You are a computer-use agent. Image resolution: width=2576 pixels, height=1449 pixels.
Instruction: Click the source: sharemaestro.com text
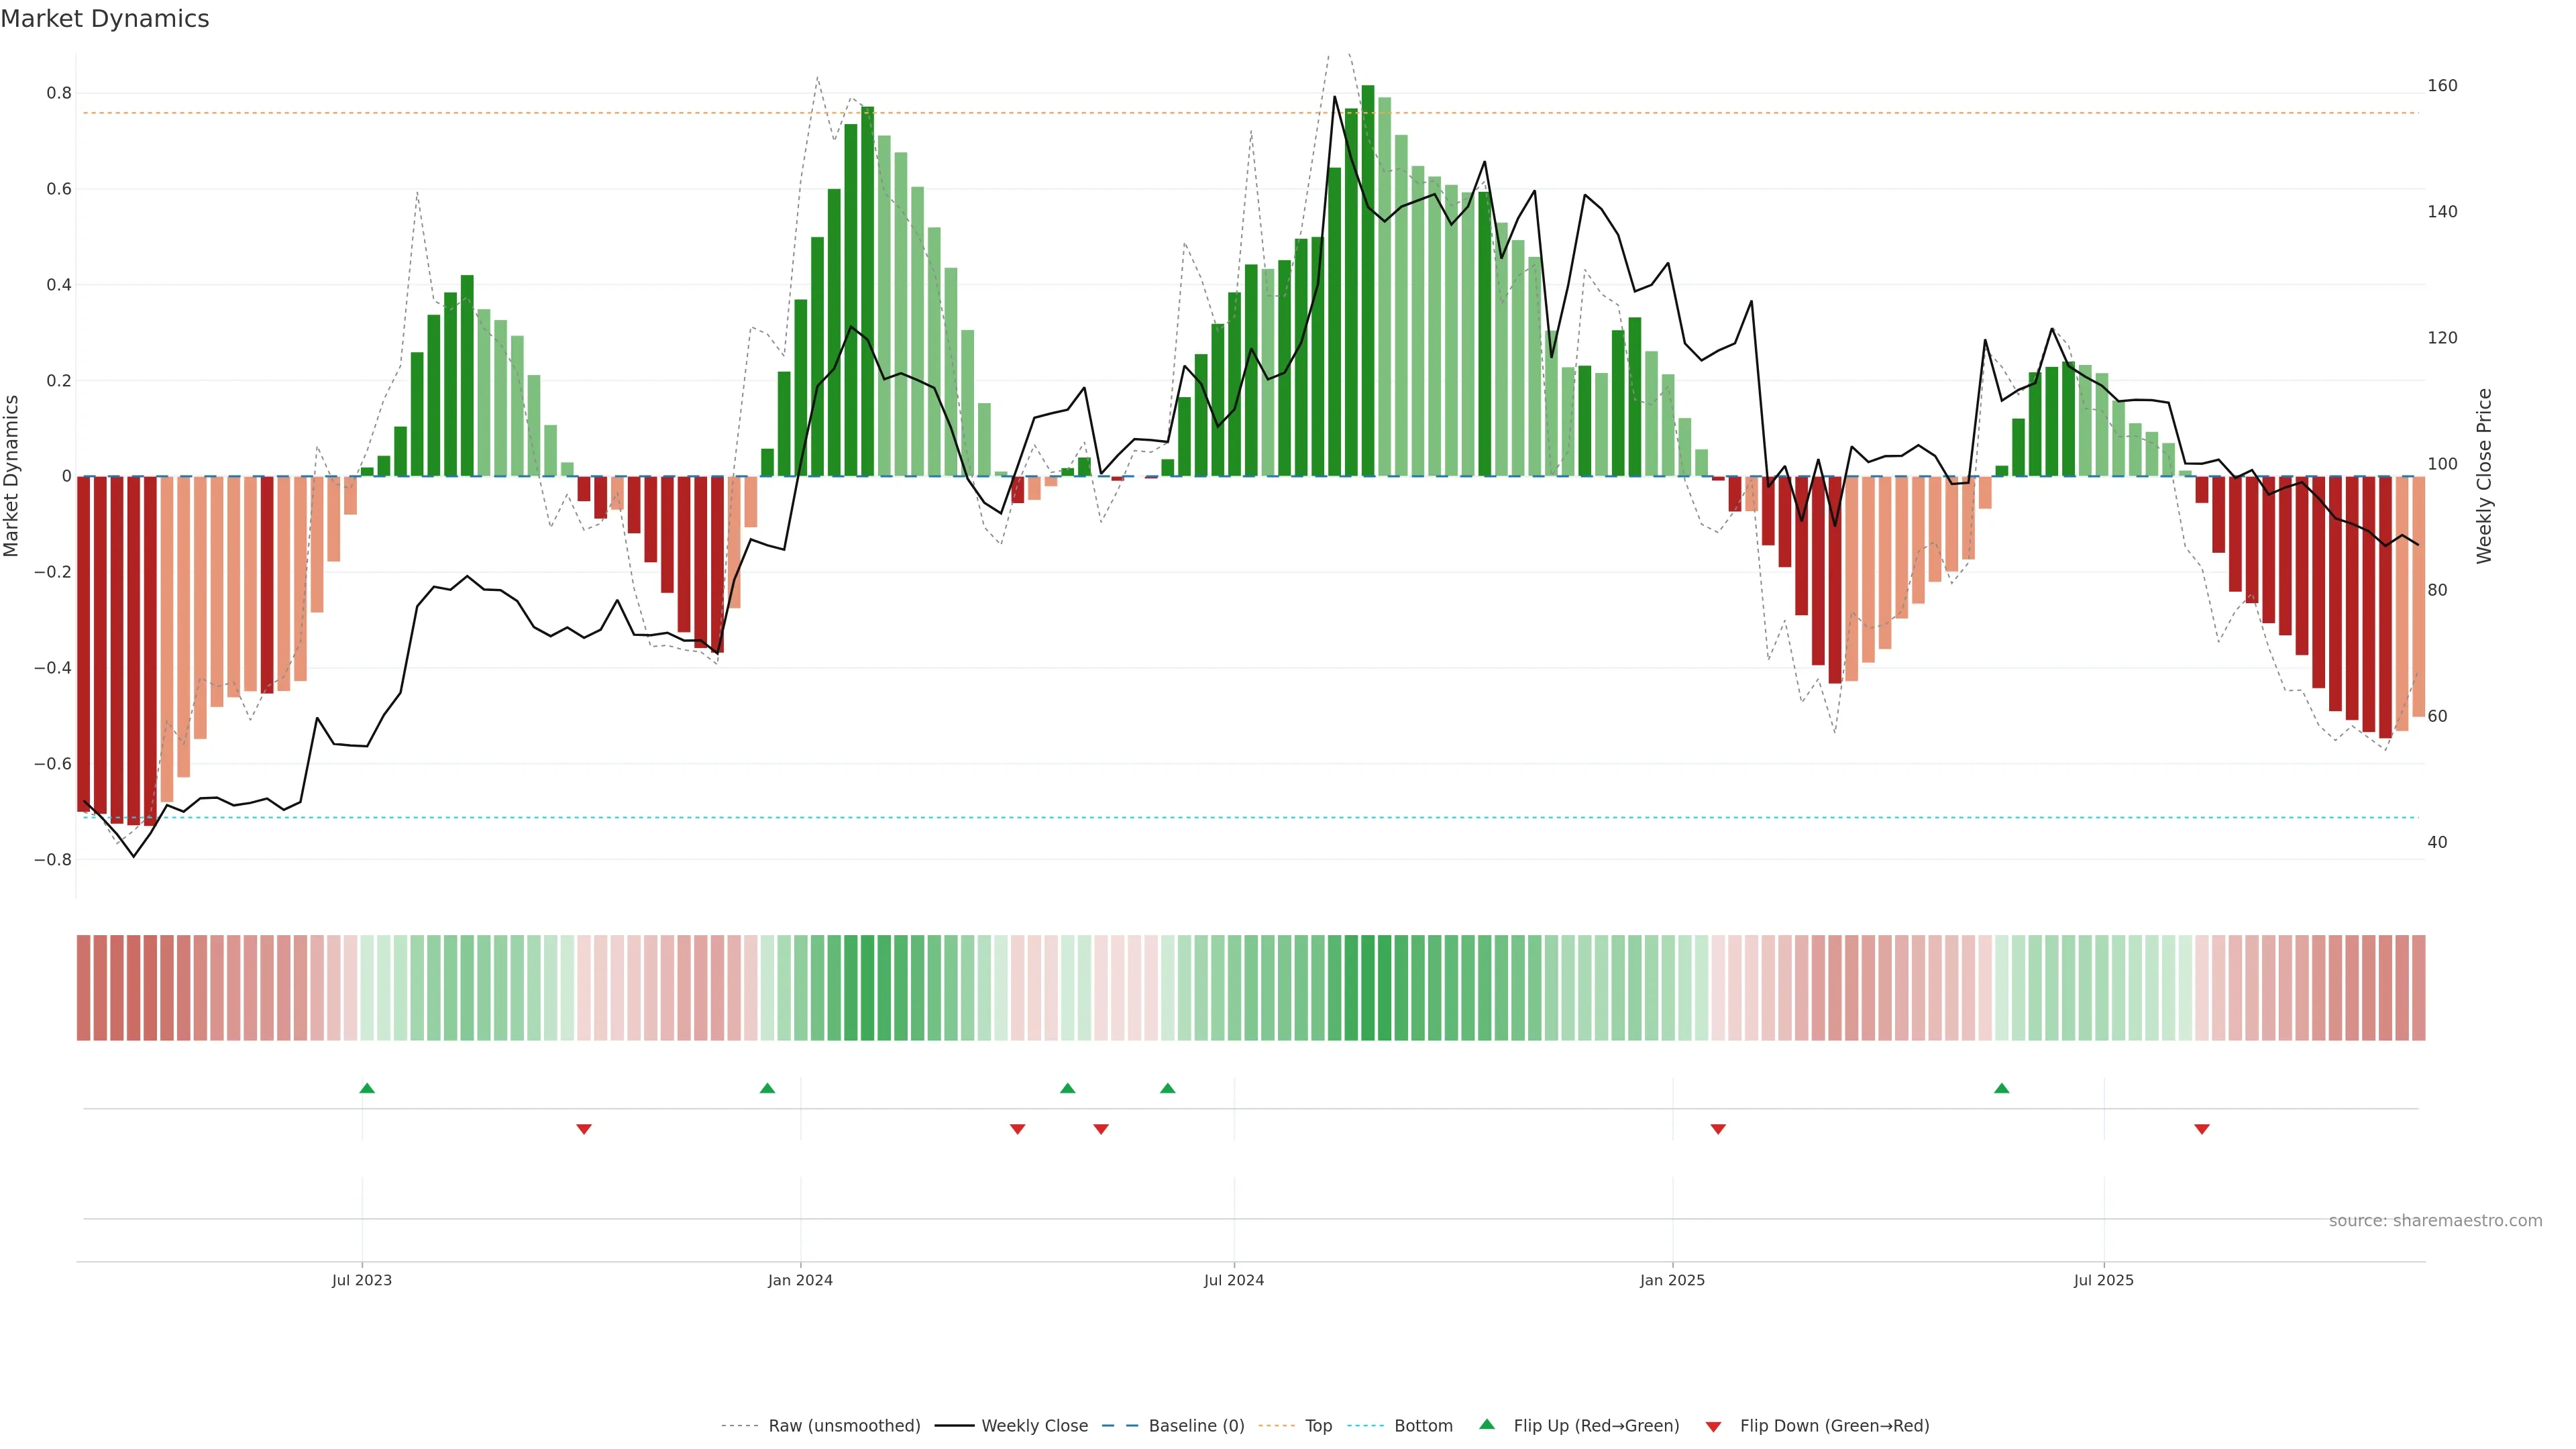(x=2435, y=1221)
